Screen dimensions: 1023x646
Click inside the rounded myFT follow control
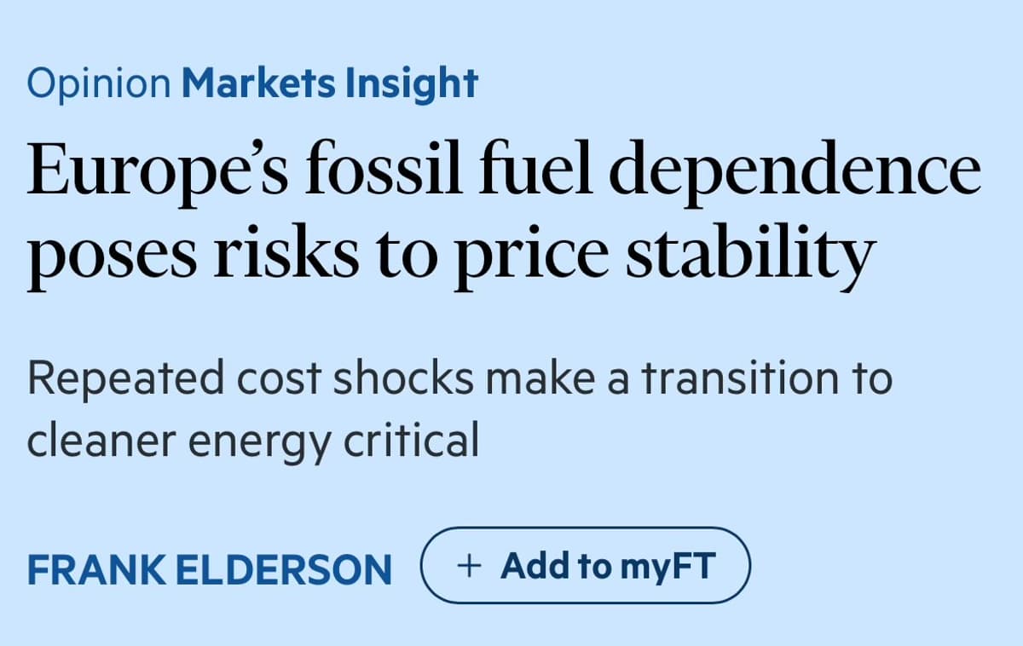click(586, 564)
